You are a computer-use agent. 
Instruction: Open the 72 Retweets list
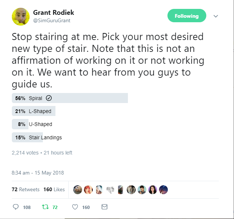pos(26,189)
